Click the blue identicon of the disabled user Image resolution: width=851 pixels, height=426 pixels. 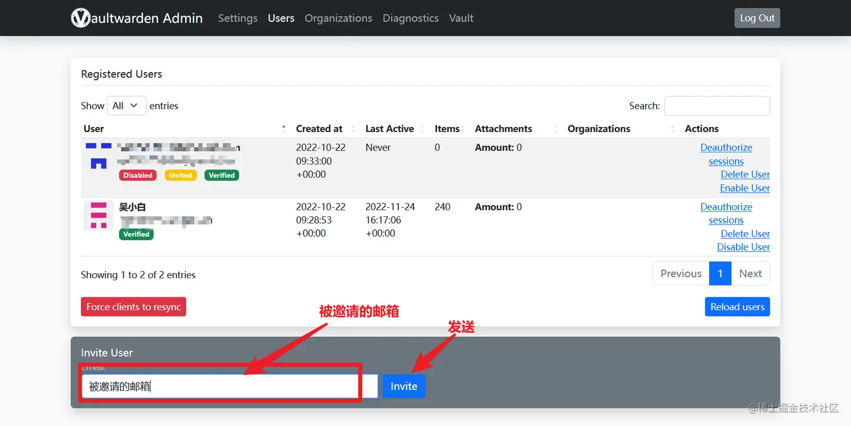tap(98, 156)
